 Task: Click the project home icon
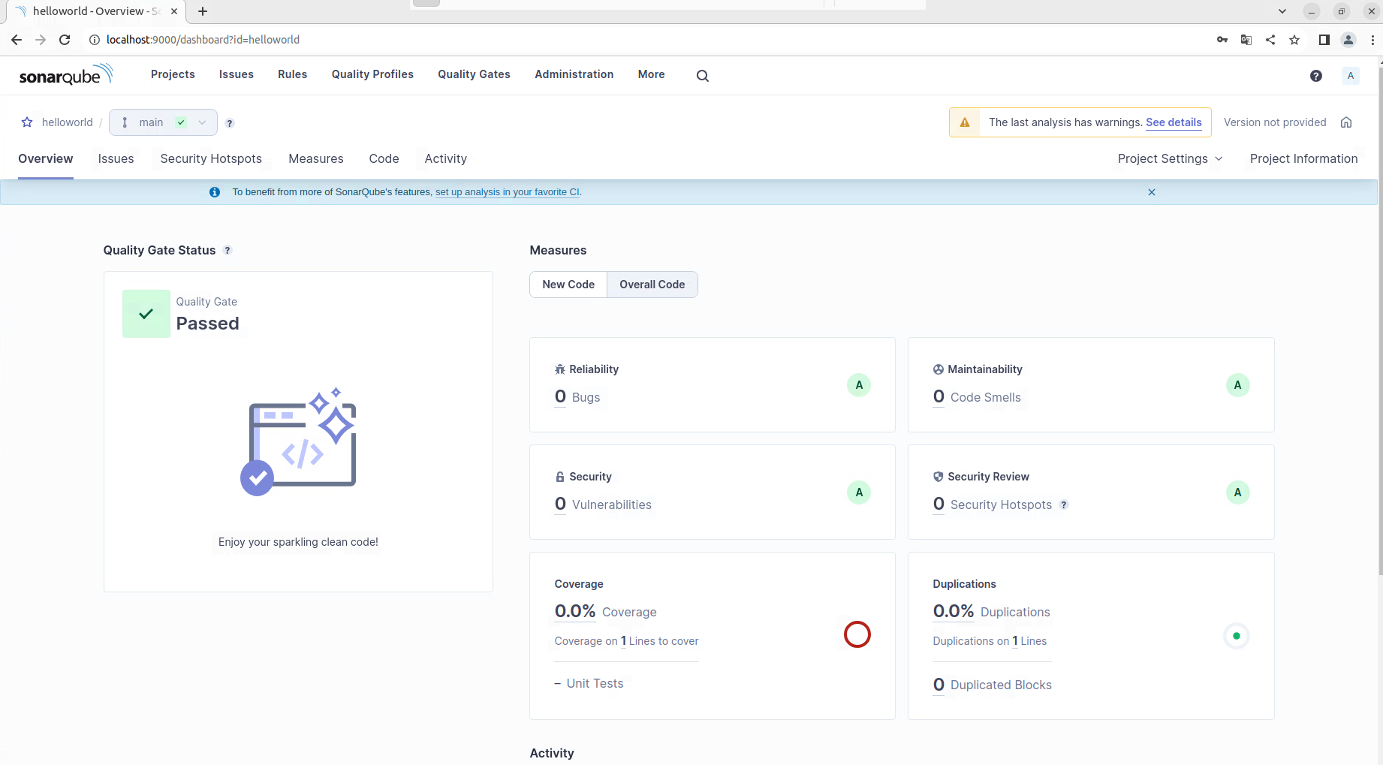click(1346, 122)
